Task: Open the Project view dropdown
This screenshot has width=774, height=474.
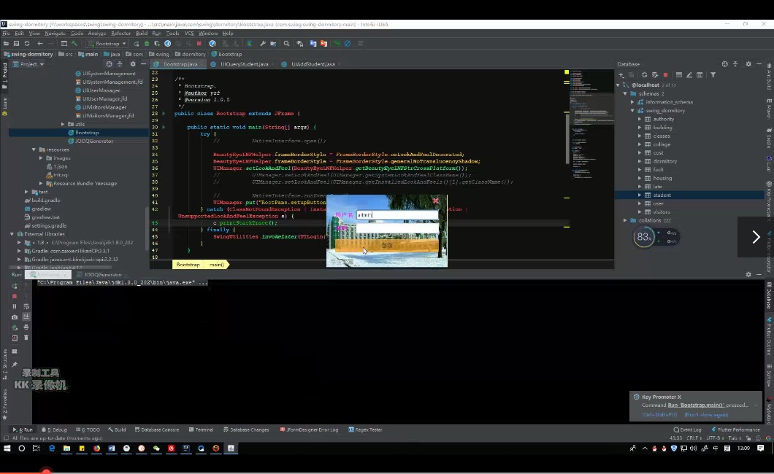Action: click(x=28, y=64)
